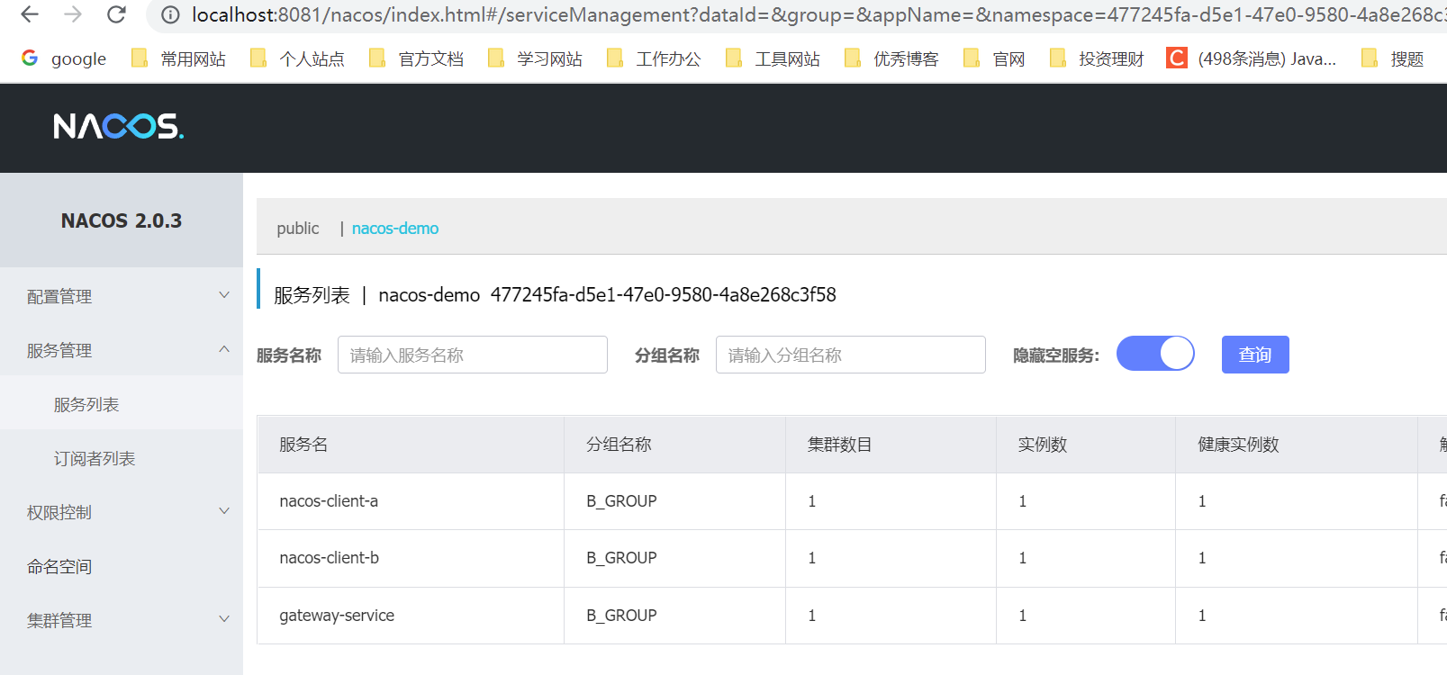The image size is (1447, 675).
Task: Select 服务列表 in the sidebar
Action: click(x=122, y=404)
